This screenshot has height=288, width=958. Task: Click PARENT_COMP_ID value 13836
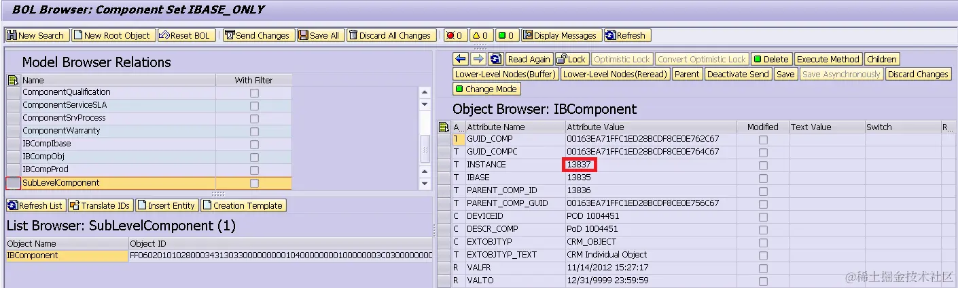[578, 190]
